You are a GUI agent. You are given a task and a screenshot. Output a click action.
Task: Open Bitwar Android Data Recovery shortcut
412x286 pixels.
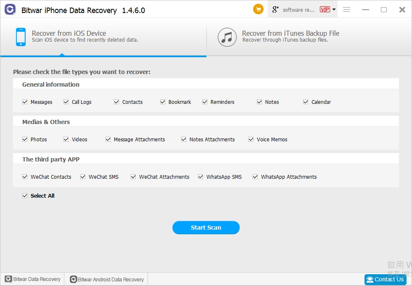point(107,279)
